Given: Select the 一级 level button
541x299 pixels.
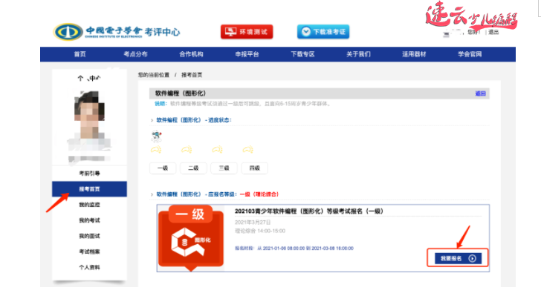Looking at the screenshot, I should click(x=163, y=168).
